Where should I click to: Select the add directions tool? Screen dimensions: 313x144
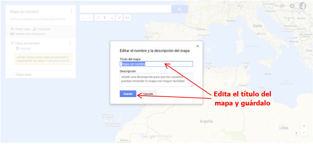[119, 18]
